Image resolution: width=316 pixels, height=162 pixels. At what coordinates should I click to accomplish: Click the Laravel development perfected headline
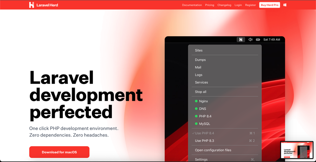[x=86, y=95]
